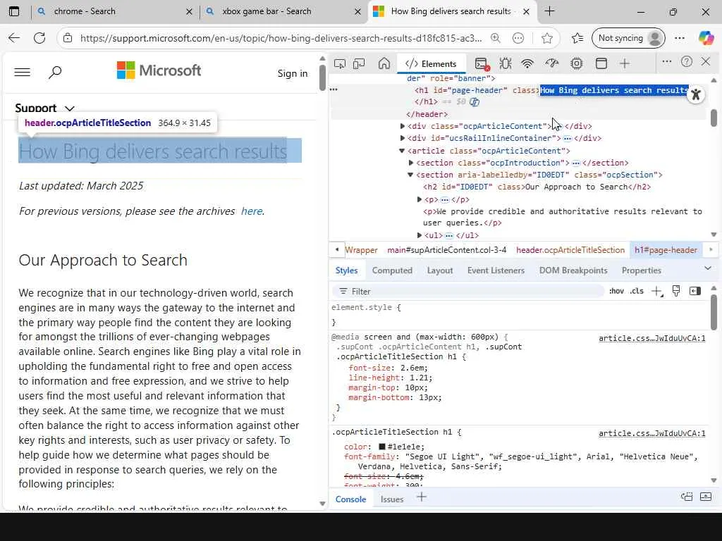Collapse the article ocpArticleContent node
This screenshot has height=541, width=722.
point(402,151)
